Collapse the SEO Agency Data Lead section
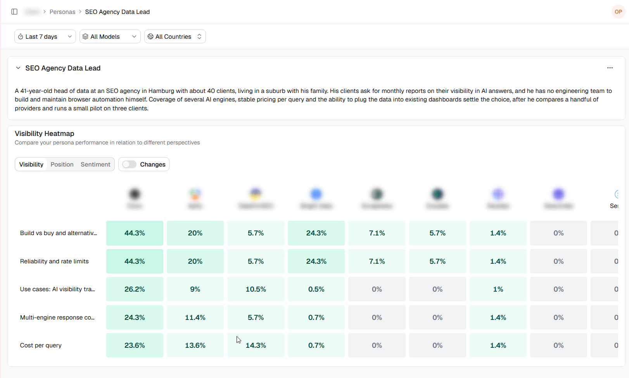Viewport: 629px width, 378px height. point(18,68)
